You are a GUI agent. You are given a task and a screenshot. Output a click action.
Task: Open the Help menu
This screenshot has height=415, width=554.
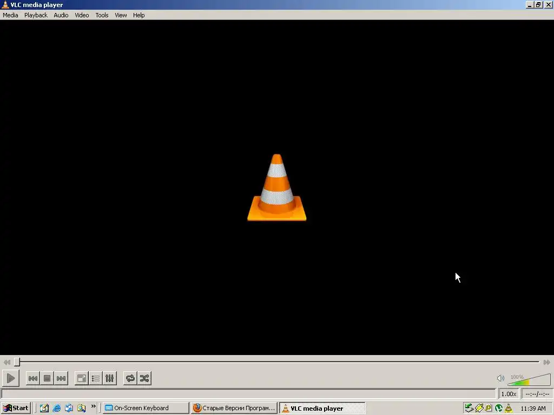pyautogui.click(x=138, y=15)
